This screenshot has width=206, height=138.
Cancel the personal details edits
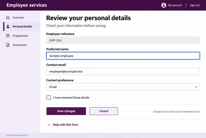click(x=104, y=111)
